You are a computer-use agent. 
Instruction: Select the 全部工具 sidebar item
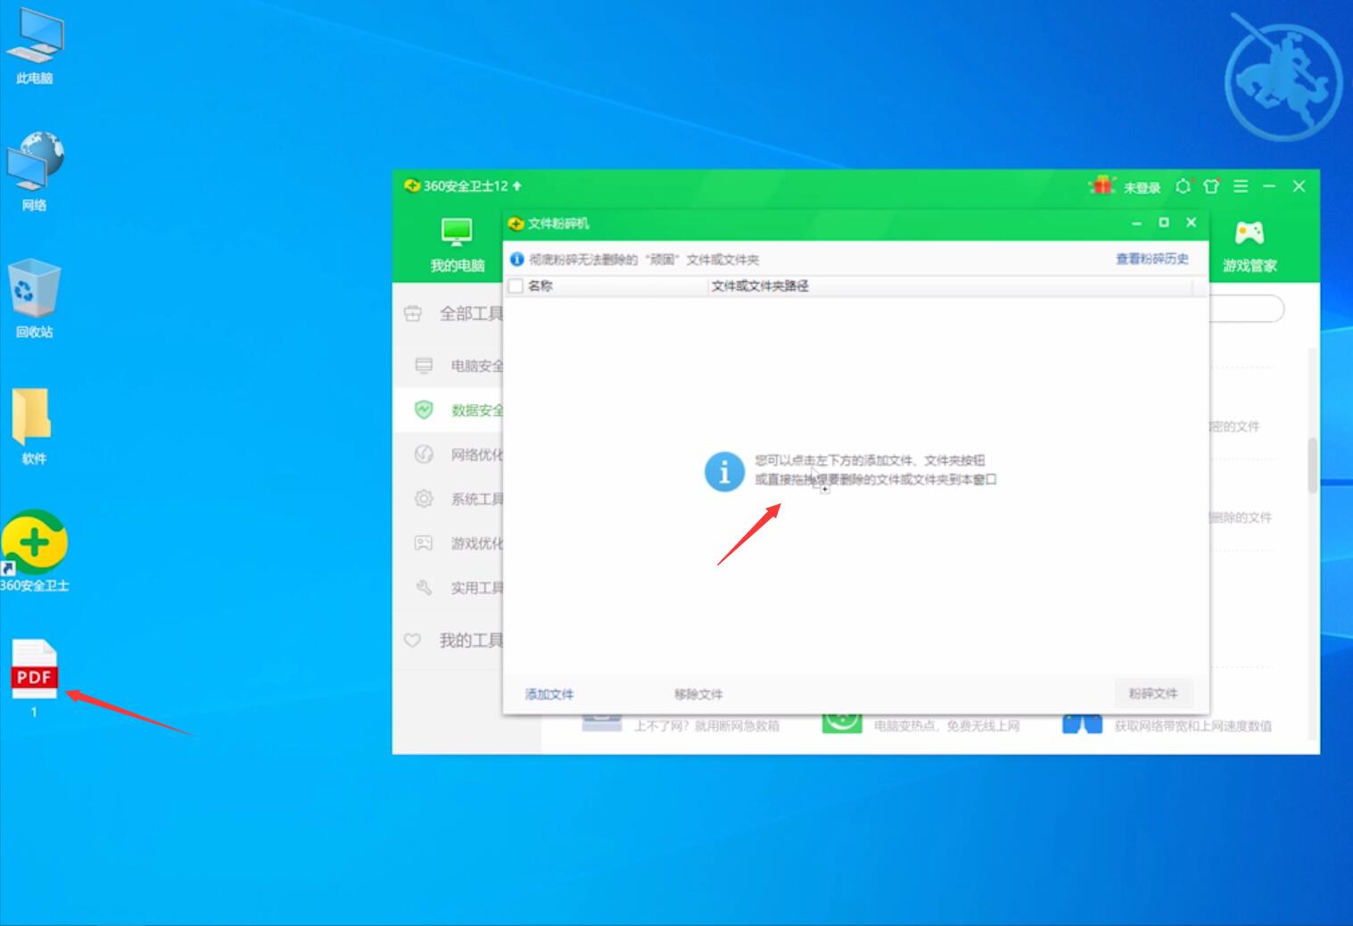click(x=453, y=314)
